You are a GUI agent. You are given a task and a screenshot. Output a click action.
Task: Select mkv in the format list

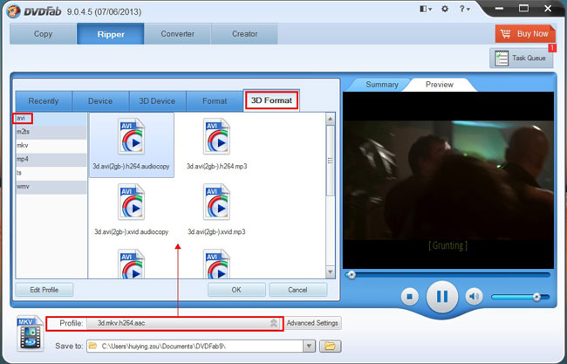coord(51,146)
